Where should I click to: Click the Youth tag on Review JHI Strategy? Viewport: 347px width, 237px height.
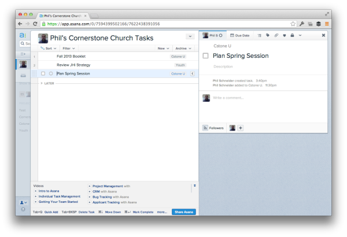tap(180, 65)
